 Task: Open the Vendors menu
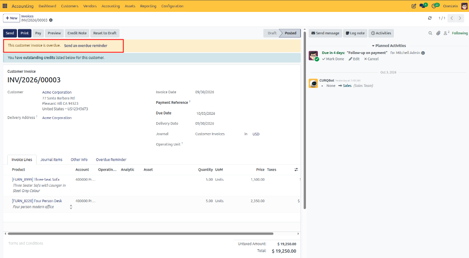pyautogui.click(x=90, y=6)
